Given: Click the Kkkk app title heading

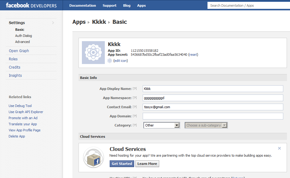Looking at the screenshot, I should pos(114,44).
